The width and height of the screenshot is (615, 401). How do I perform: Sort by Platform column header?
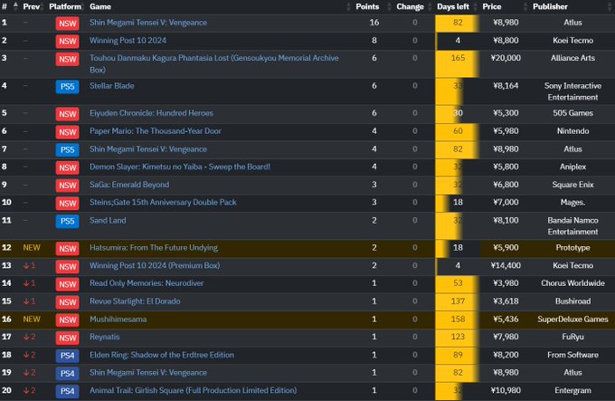[x=65, y=6]
